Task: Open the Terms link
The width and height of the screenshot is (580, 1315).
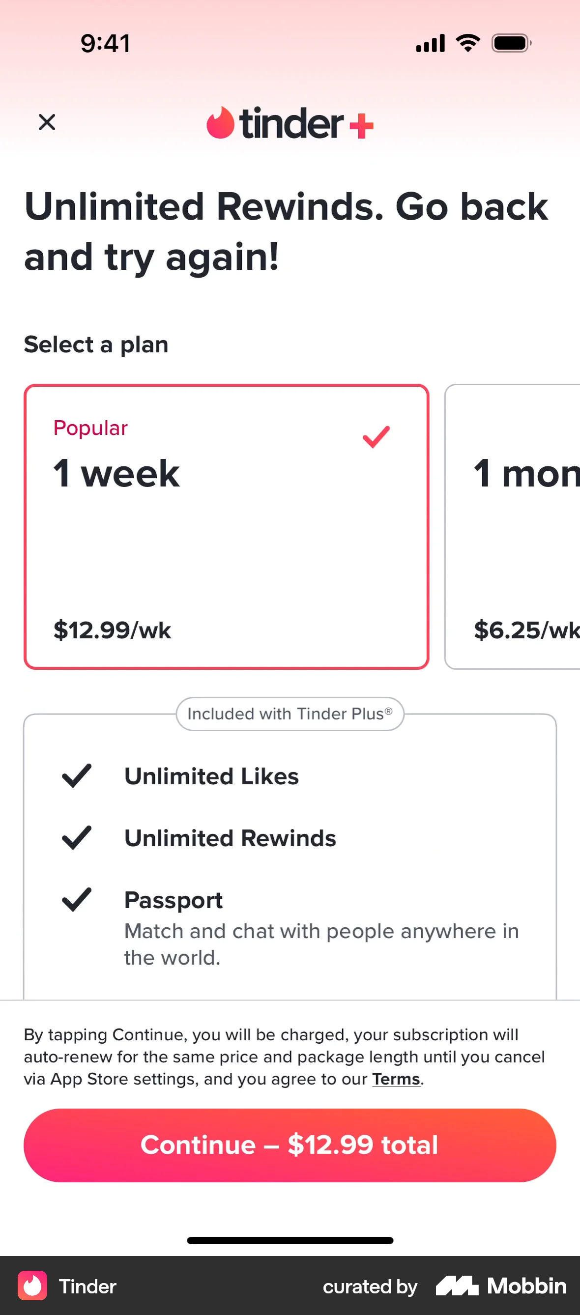Action: (396, 1079)
